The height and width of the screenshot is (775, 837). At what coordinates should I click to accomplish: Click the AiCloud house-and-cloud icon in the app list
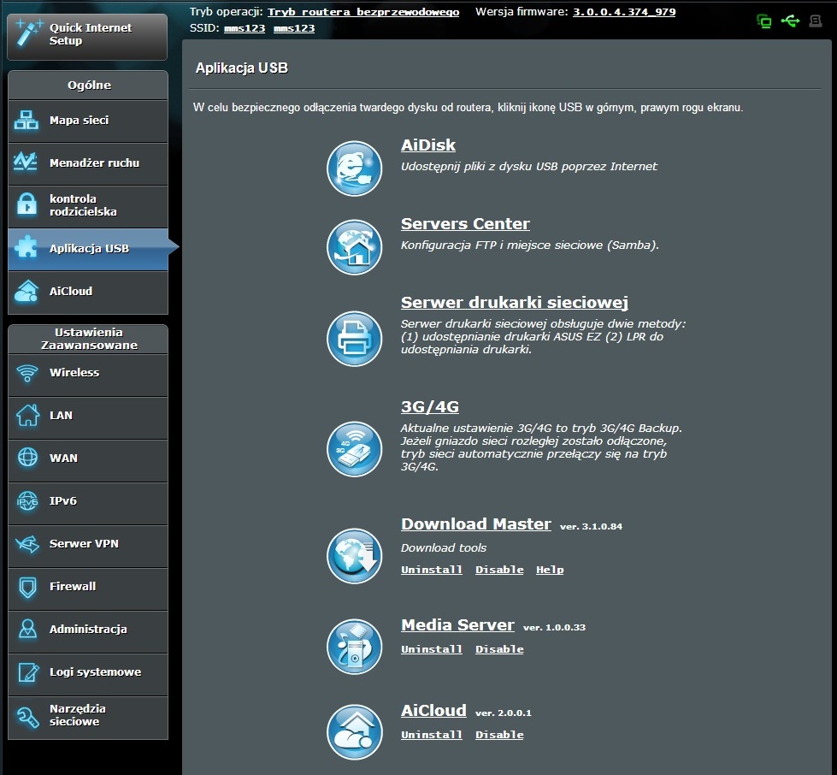[355, 732]
